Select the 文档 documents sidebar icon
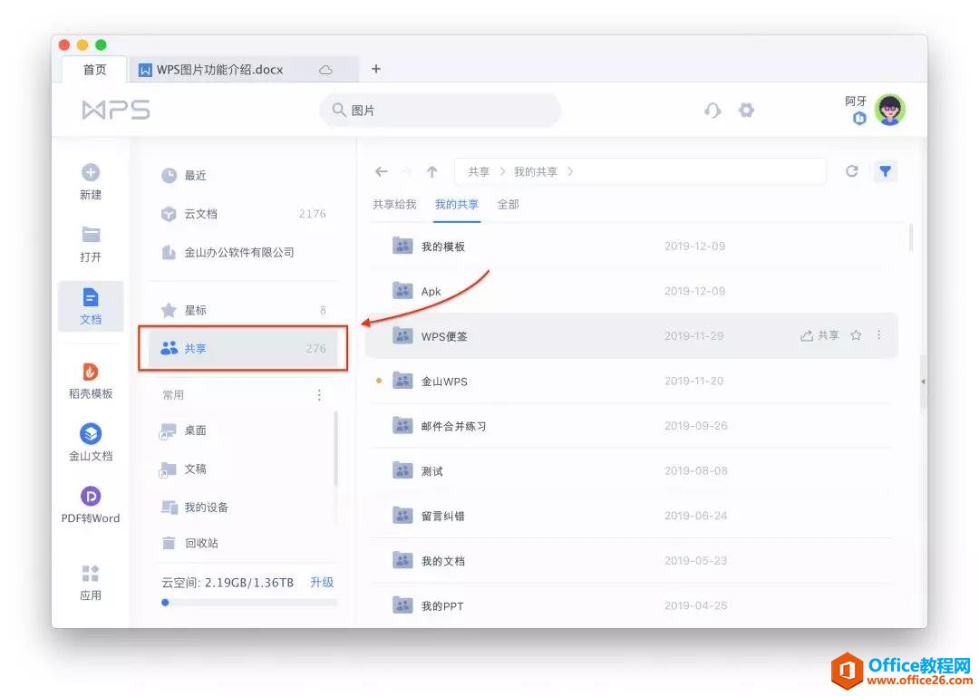 [91, 297]
